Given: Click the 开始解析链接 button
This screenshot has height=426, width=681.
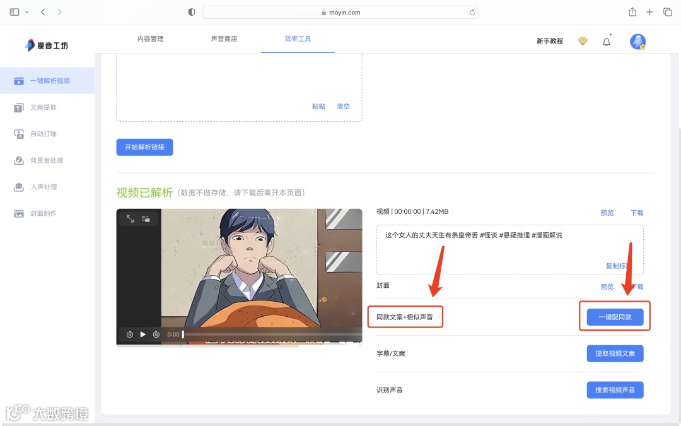Looking at the screenshot, I should [144, 146].
